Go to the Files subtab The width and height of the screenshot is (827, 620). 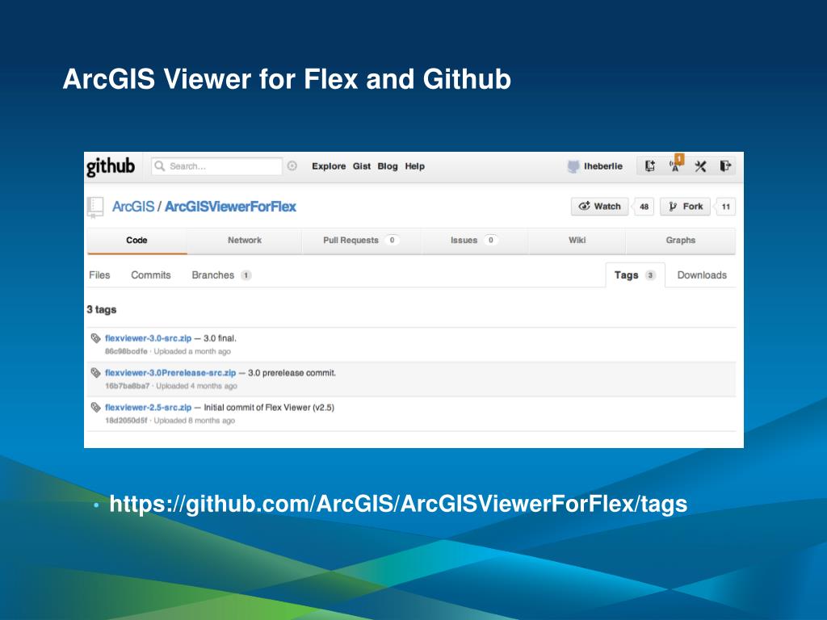click(x=99, y=275)
